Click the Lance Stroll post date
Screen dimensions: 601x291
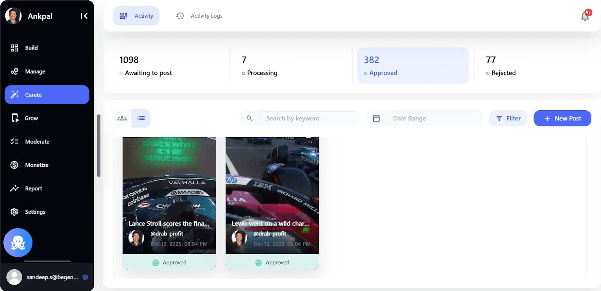(179, 244)
